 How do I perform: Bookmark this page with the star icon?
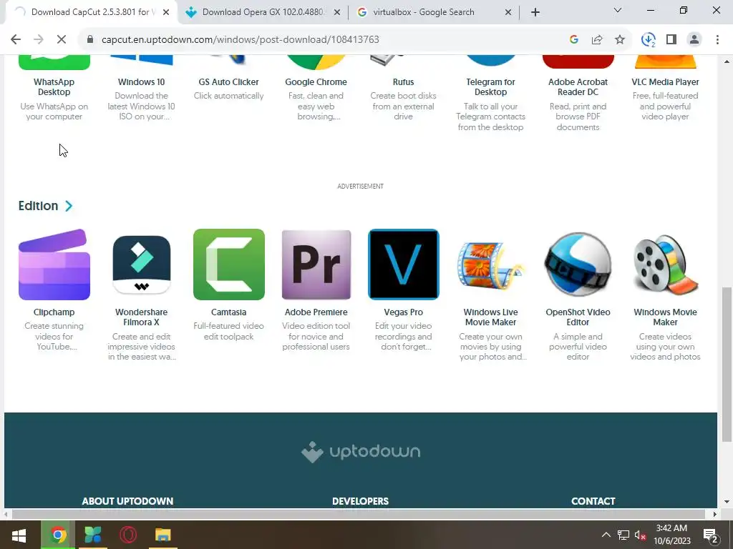[620, 40]
